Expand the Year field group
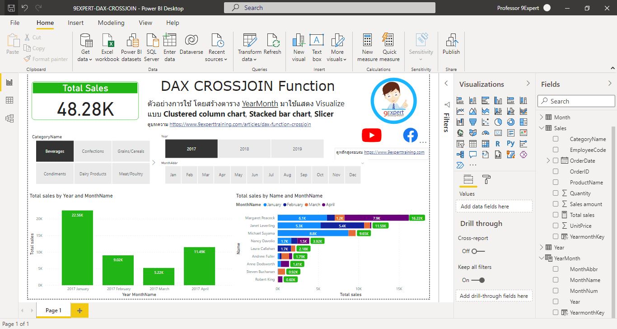Viewport: 617px width, 329px height. pyautogui.click(x=542, y=247)
